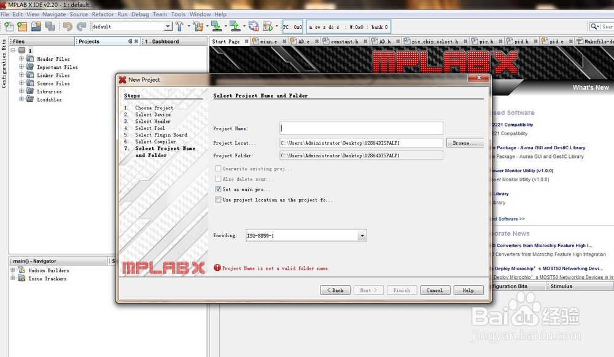Viewport: 614px width, 357px height.
Task: Click the Read Device Memory upload icon
Action: 235,26
